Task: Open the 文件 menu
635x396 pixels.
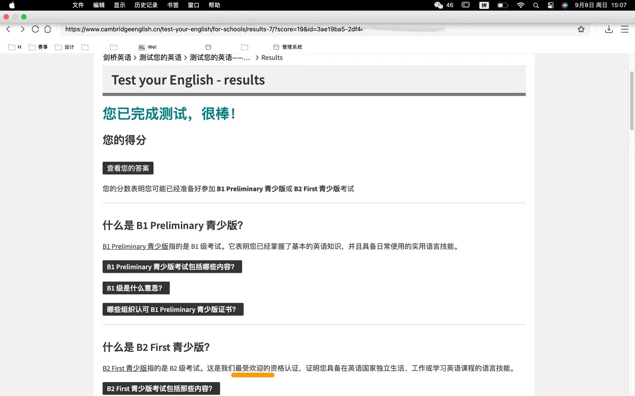Action: click(78, 5)
